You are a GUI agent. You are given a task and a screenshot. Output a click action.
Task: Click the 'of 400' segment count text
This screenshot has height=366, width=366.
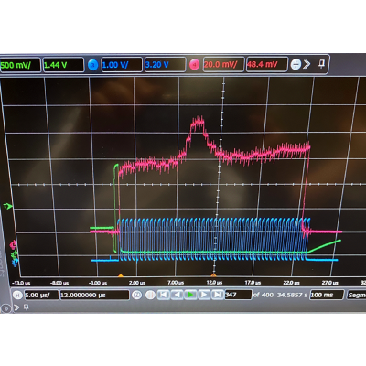point(264,295)
